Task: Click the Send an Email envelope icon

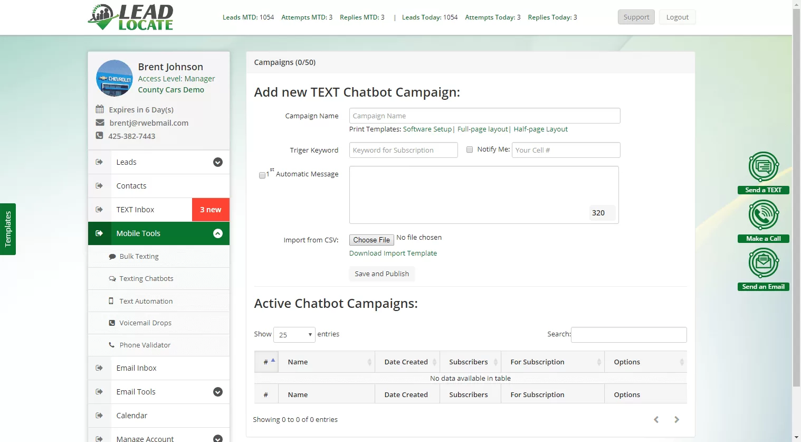Action: [x=764, y=263]
